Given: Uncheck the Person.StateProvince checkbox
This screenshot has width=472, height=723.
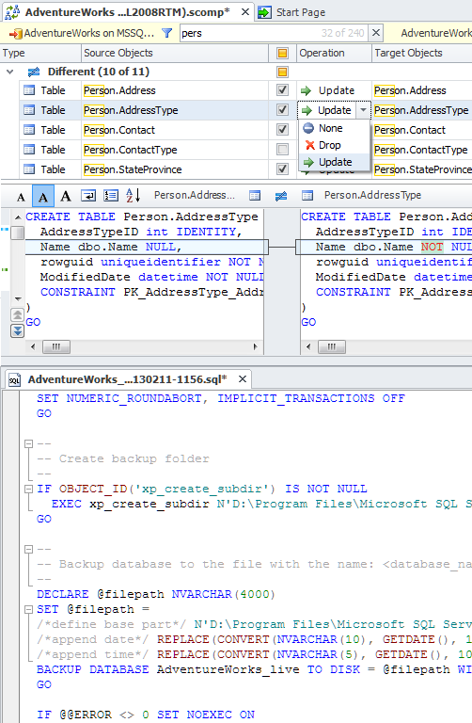Looking at the screenshot, I should click(x=282, y=169).
